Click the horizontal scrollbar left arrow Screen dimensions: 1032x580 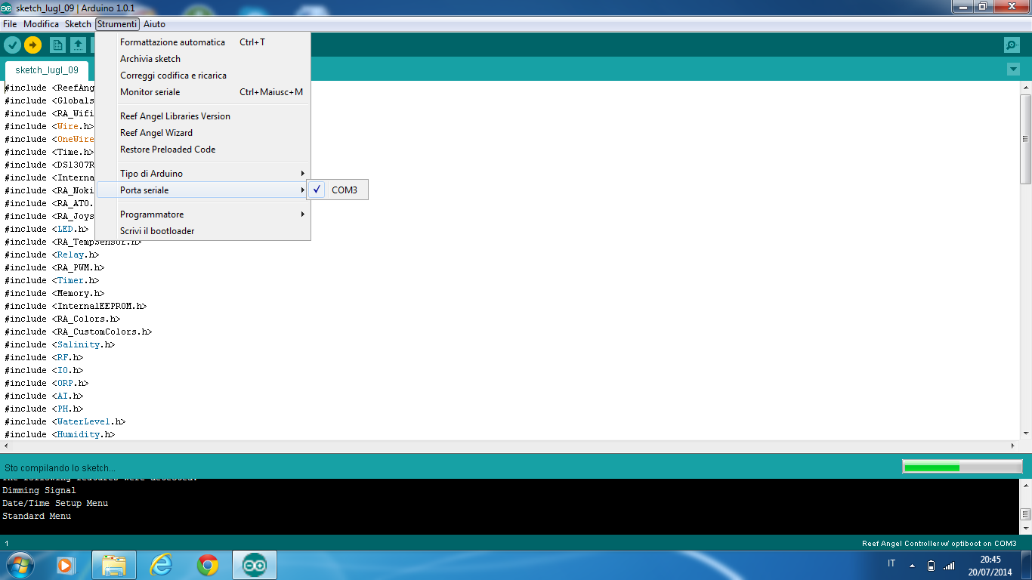click(6, 446)
